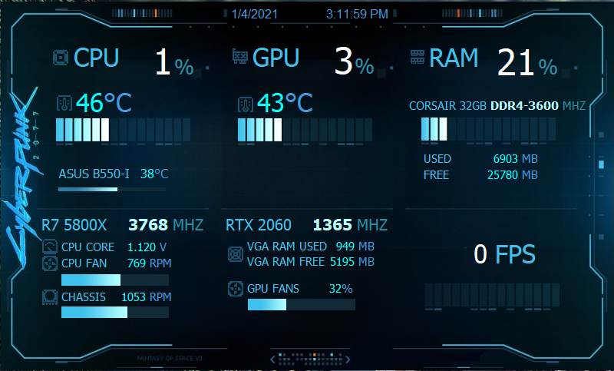Click the GPU FANS icon
The height and width of the screenshot is (371, 614).
[236, 289]
